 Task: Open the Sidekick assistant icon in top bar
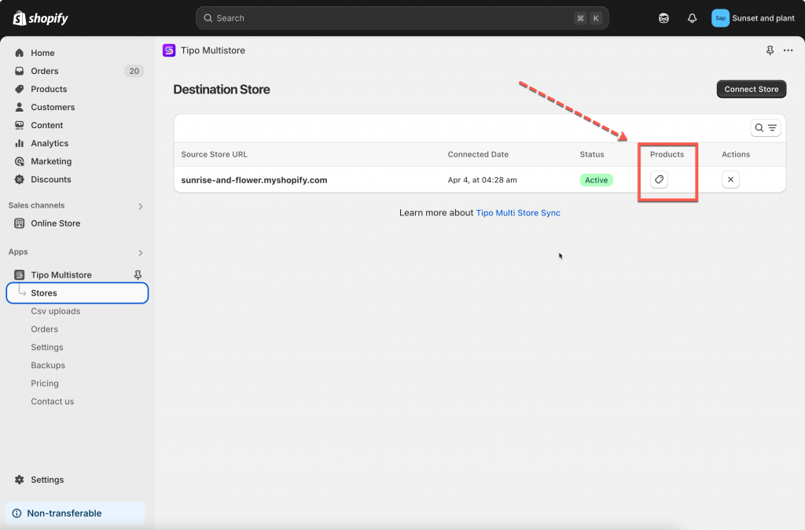(663, 18)
